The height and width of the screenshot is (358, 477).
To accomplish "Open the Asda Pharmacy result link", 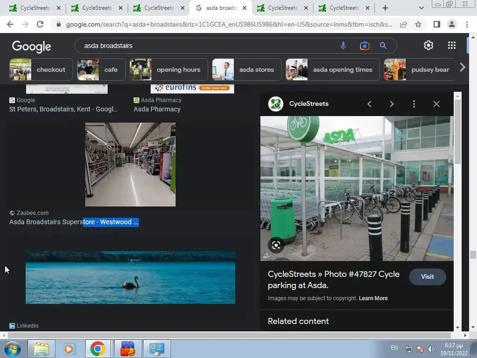I will pos(157,109).
